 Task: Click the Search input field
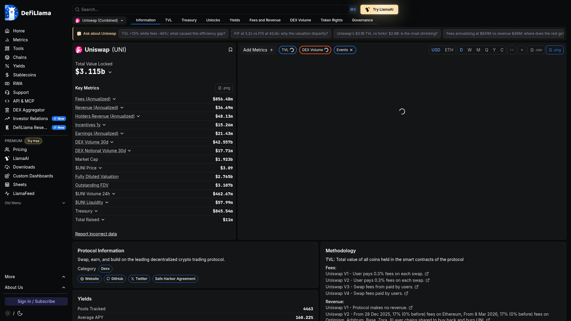pos(215,10)
